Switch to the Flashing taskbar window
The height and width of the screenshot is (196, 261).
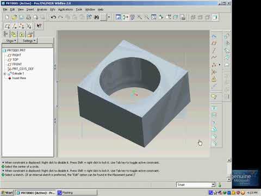pyautogui.click(x=77, y=193)
